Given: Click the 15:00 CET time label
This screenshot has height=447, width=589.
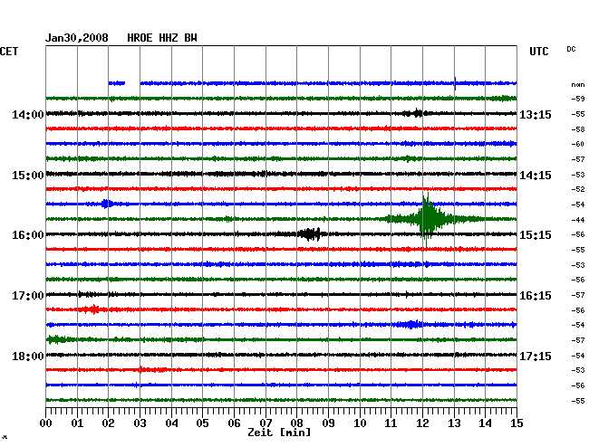Looking at the screenshot, I should 28,176.
